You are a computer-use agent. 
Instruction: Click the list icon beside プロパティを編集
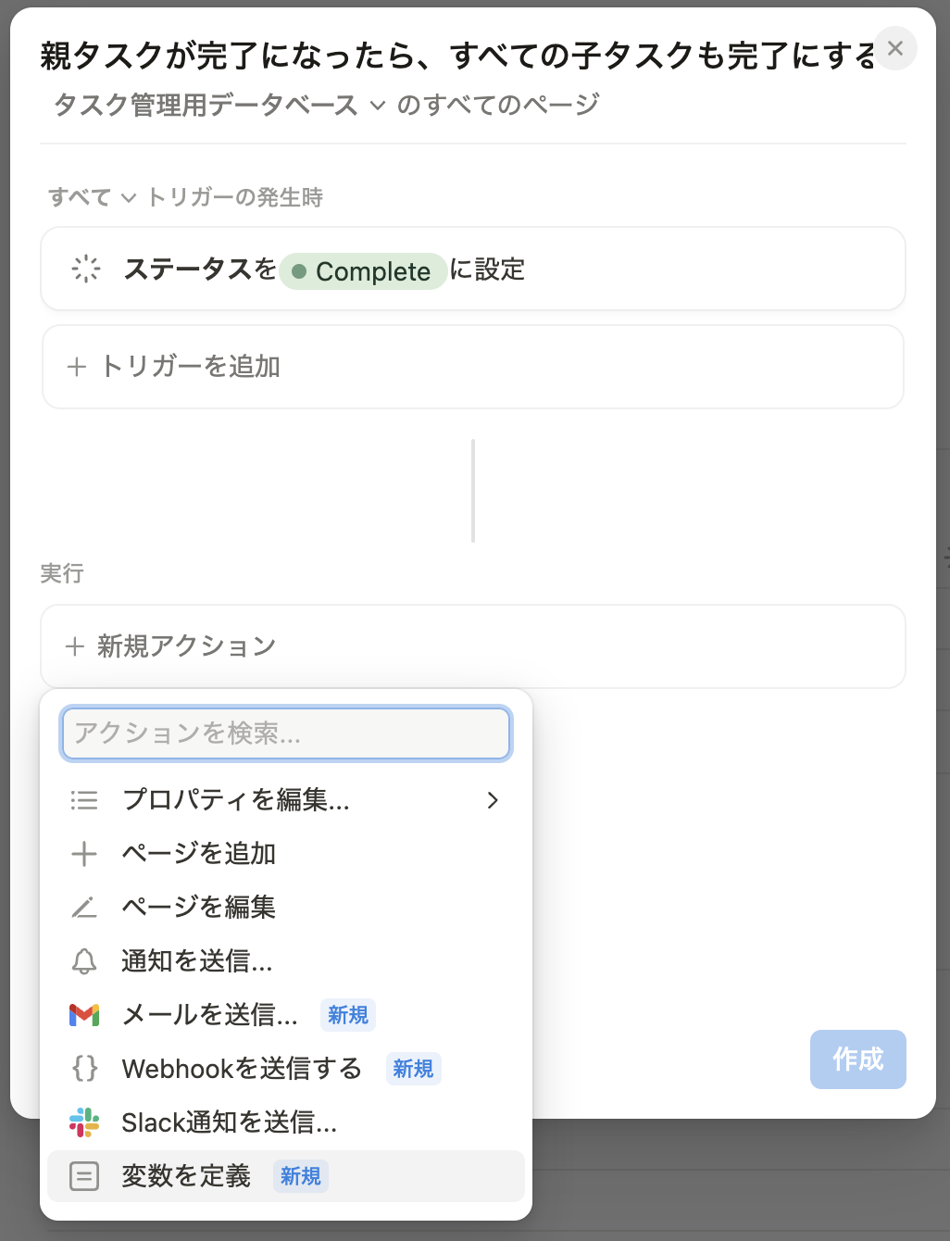coord(84,800)
